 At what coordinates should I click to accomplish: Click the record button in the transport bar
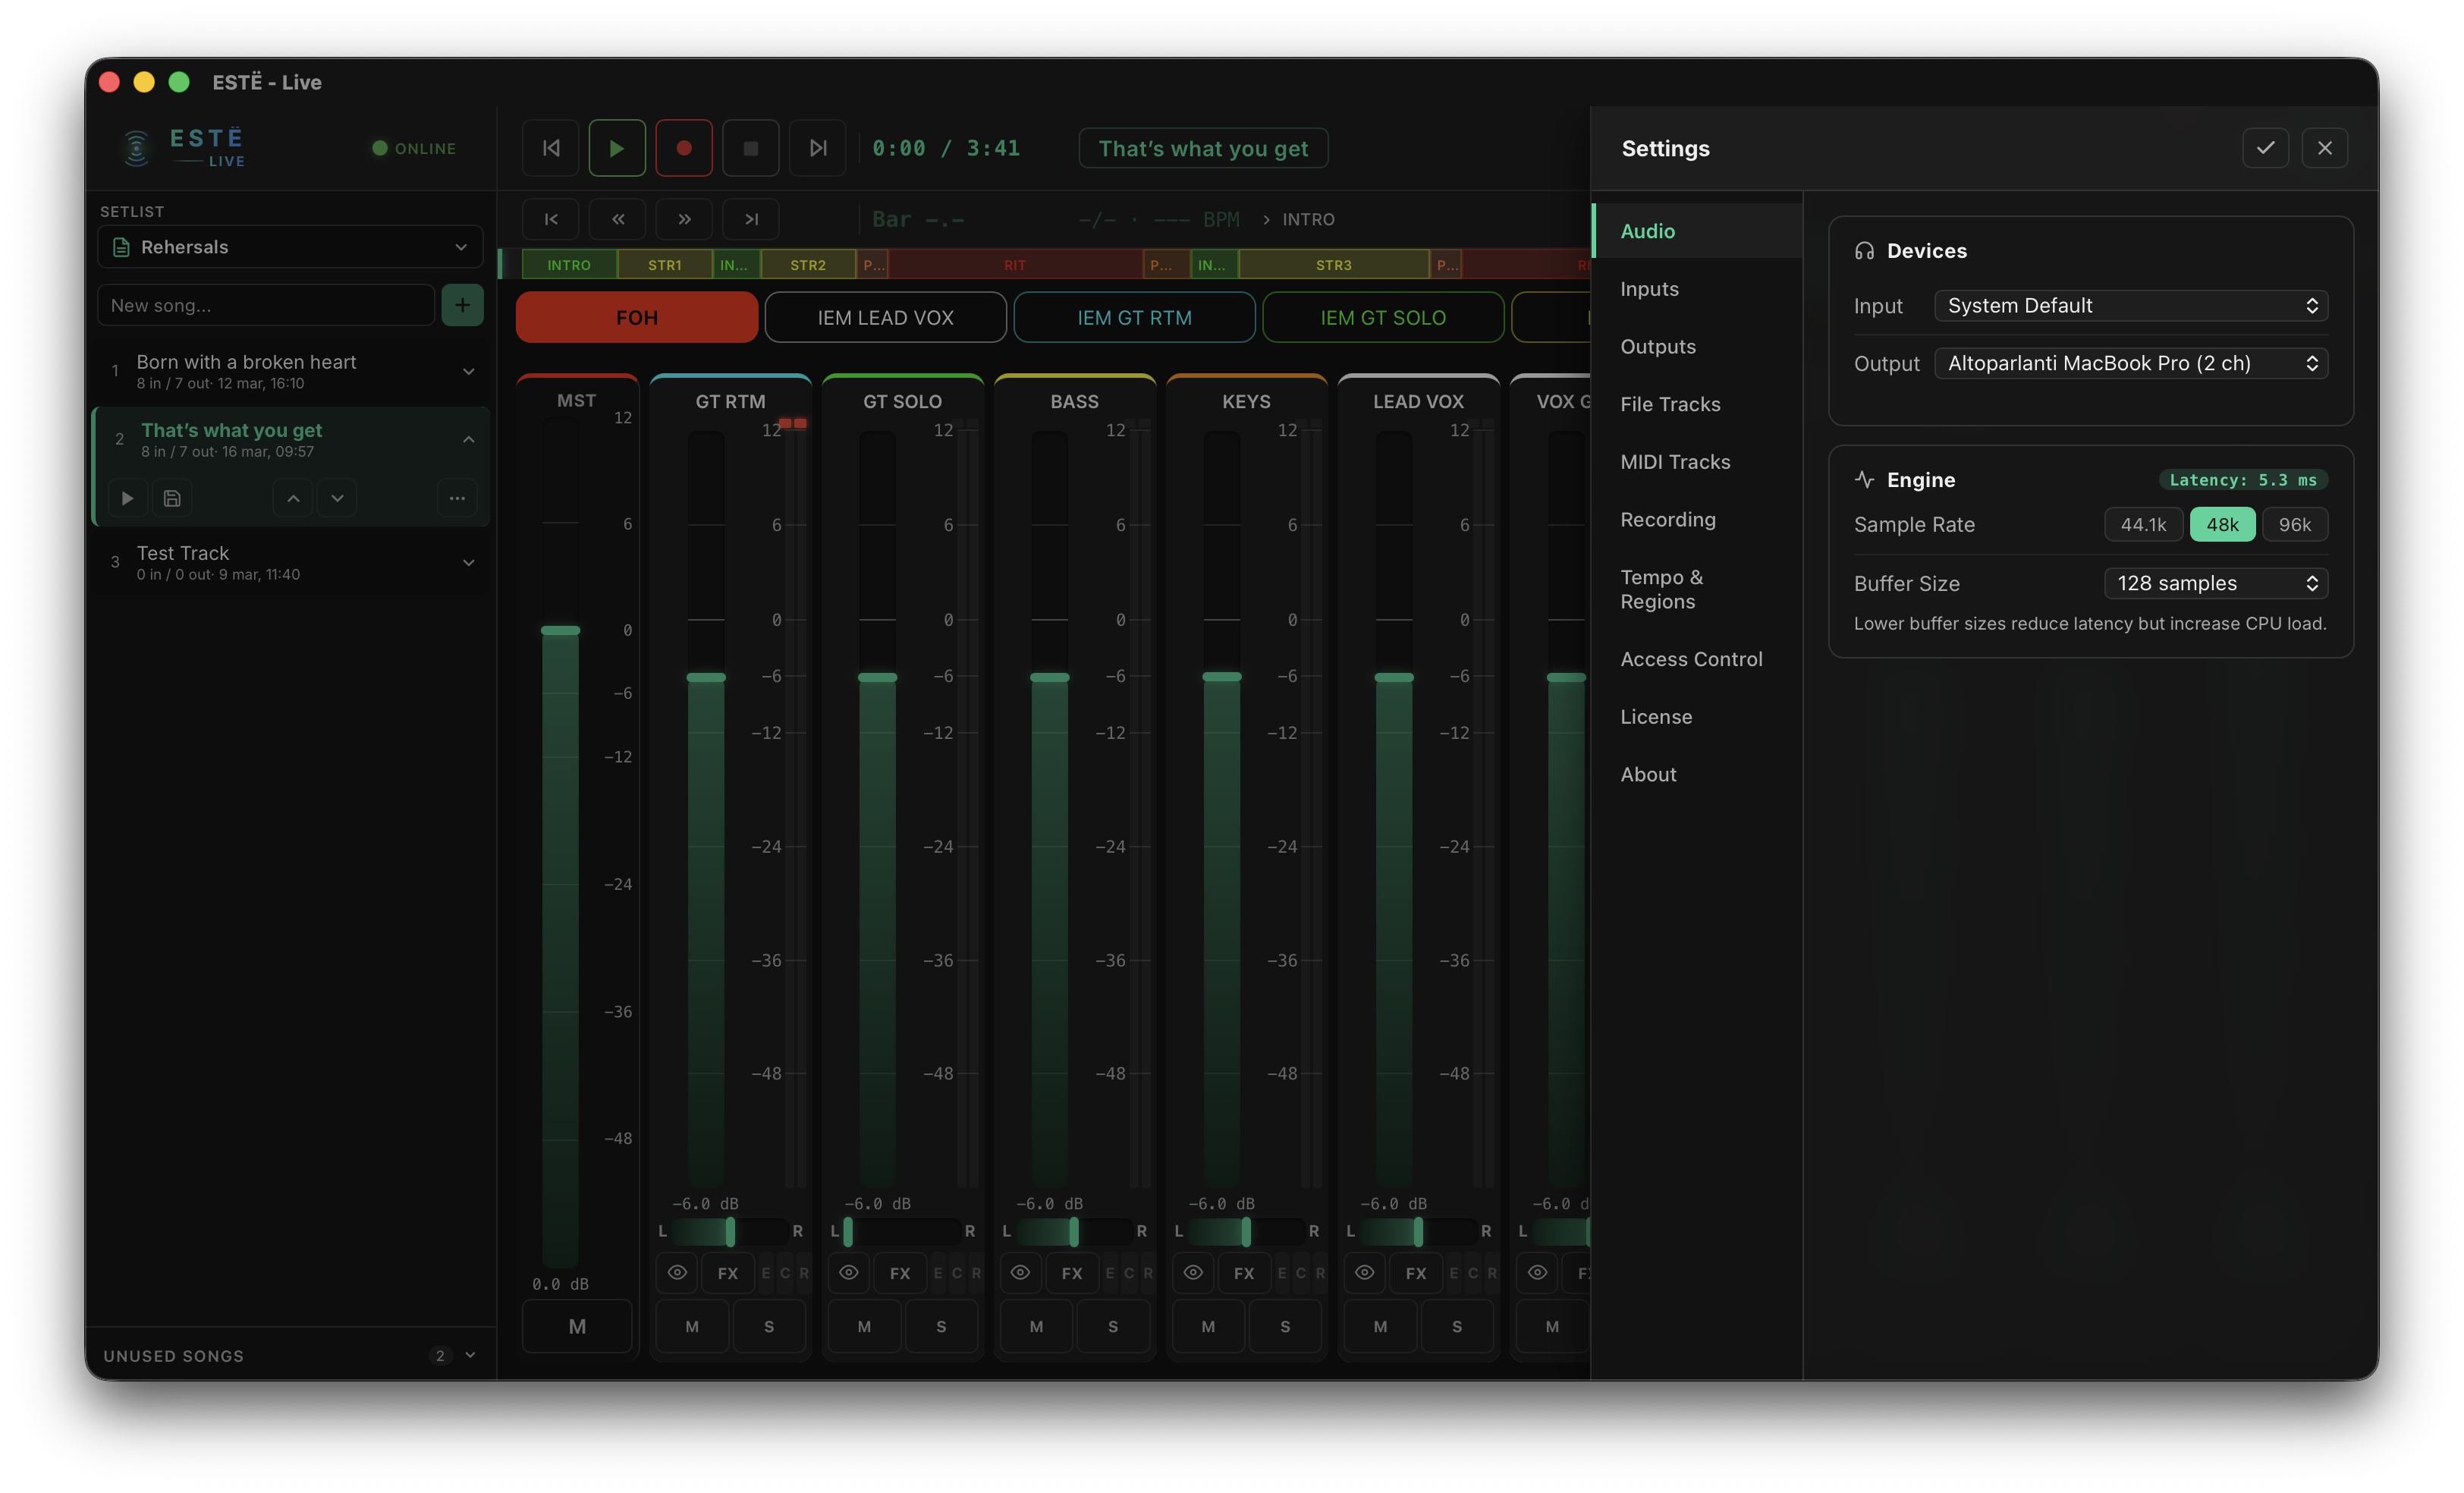pyautogui.click(x=684, y=147)
